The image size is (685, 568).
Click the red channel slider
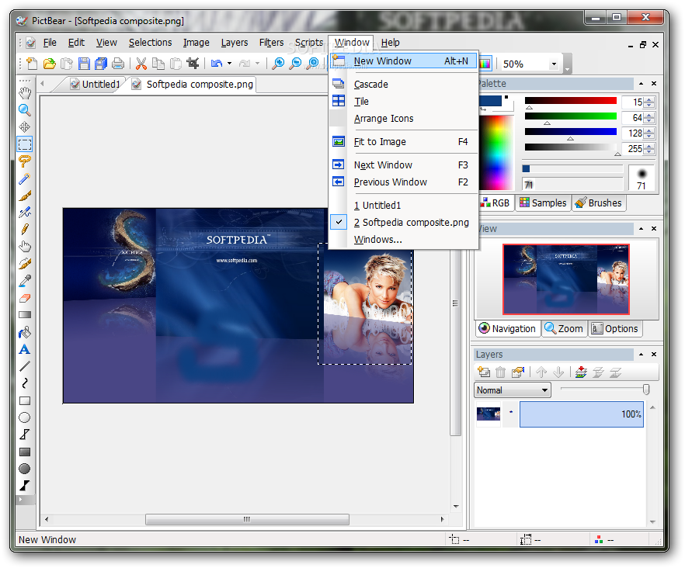(x=570, y=102)
